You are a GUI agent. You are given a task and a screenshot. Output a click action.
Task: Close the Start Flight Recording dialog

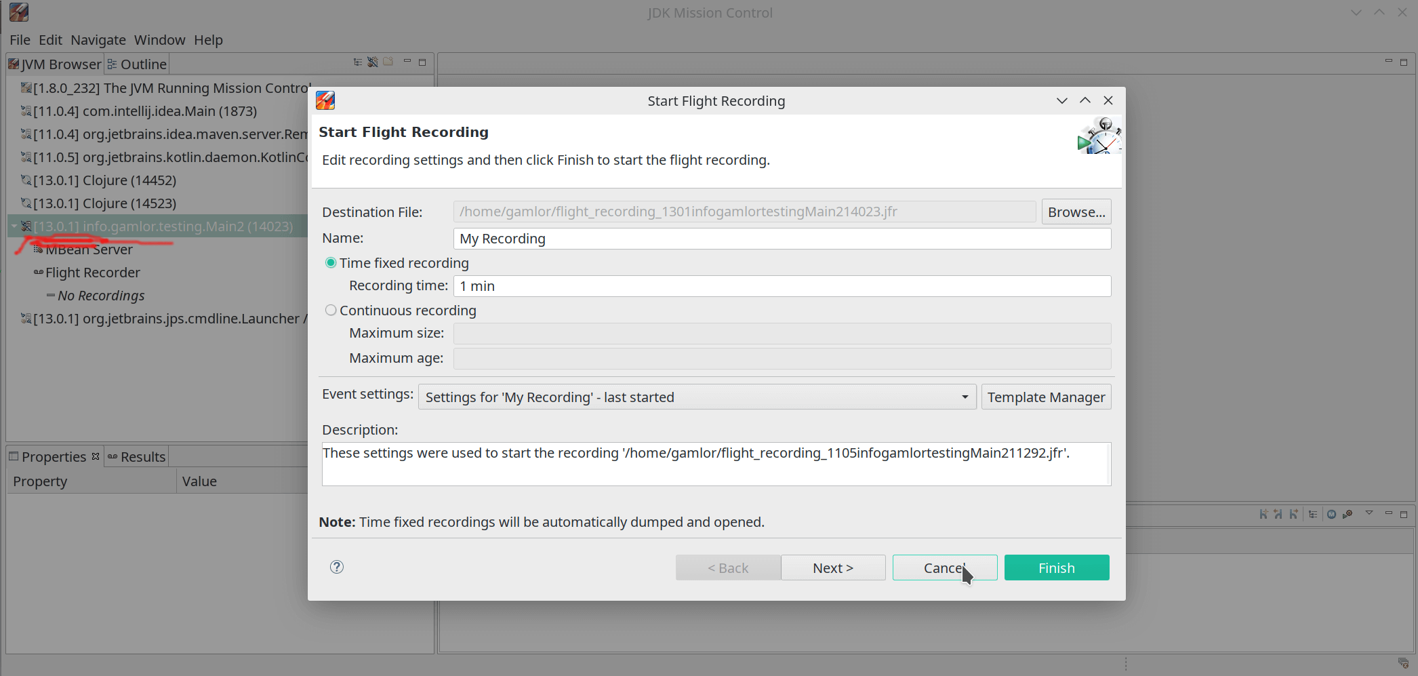(x=1108, y=100)
